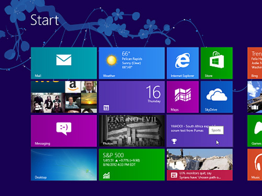Click the 'Internet Explorer' tile label
The width and height of the screenshot is (262, 196).
[182, 76]
